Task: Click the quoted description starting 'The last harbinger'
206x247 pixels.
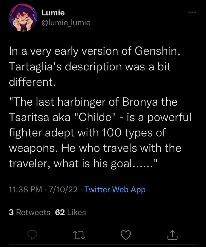Action: tap(100, 133)
